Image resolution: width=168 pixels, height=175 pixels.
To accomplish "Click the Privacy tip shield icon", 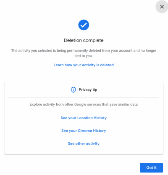I will coord(73,90).
